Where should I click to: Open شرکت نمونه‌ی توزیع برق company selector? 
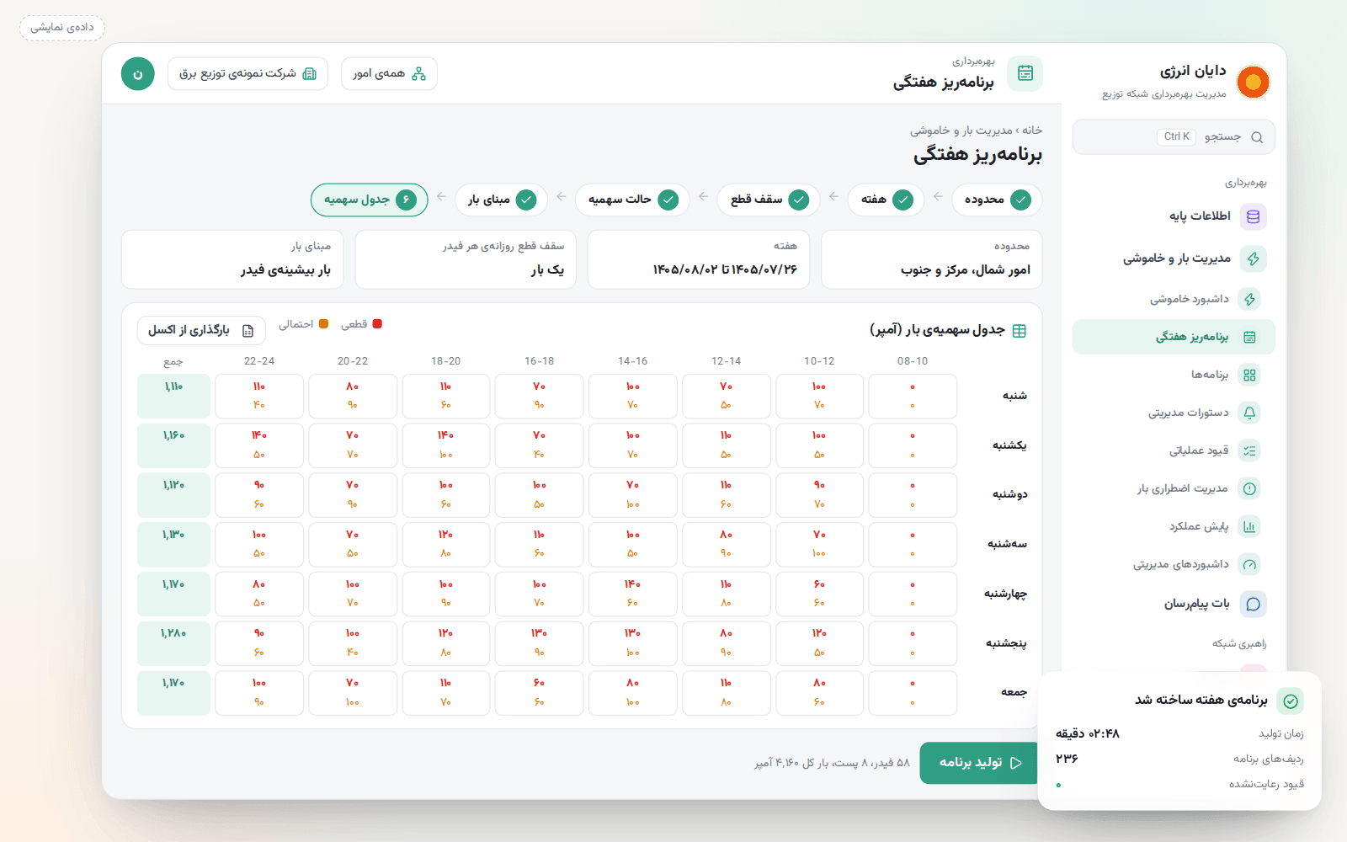click(248, 74)
